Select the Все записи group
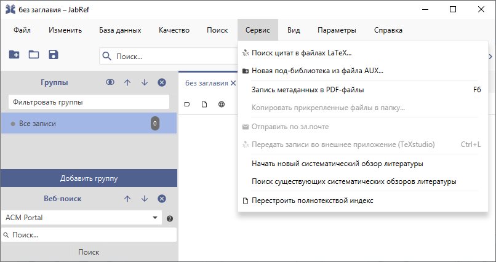The height and width of the screenshot is (262, 496). point(38,124)
